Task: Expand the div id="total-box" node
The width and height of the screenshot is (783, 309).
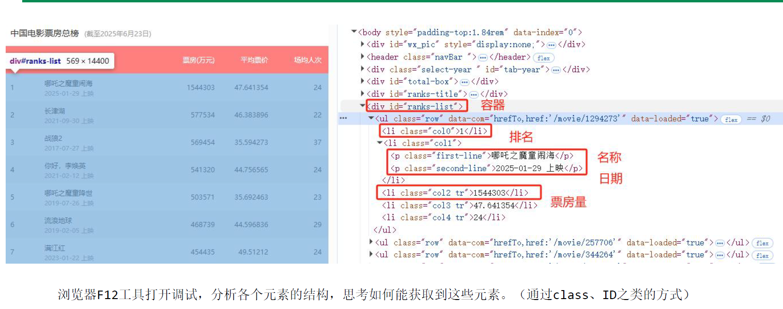Action: point(362,81)
